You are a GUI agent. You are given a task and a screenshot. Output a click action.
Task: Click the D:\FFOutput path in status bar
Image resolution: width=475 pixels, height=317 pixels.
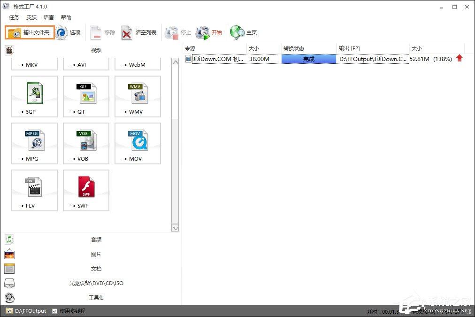pos(31,311)
